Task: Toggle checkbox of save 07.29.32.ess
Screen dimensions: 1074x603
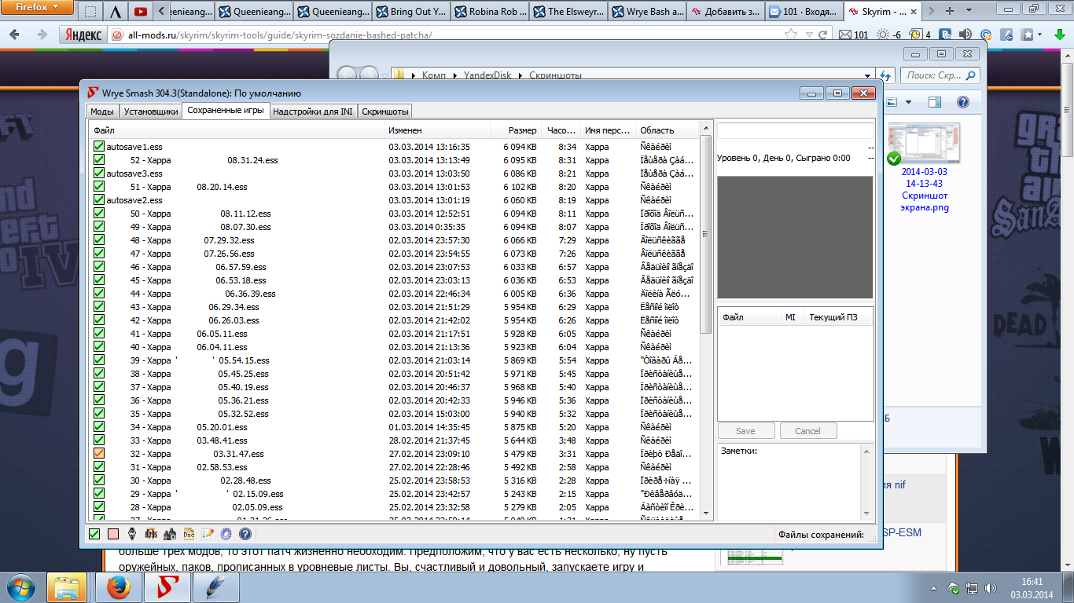Action: point(98,240)
